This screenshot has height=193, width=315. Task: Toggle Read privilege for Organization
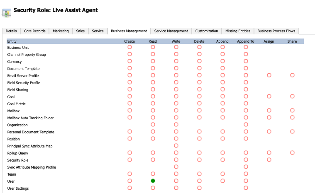(153, 125)
